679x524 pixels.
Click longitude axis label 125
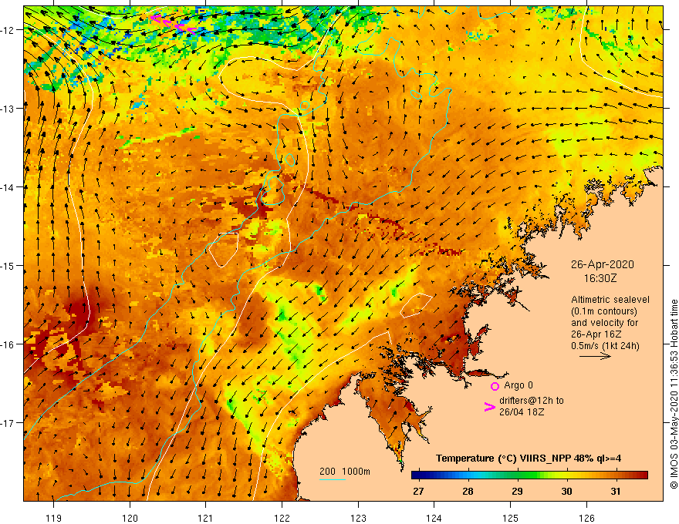(x=511, y=518)
